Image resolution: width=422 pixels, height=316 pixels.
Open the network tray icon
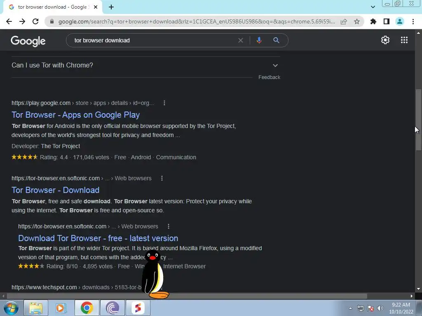[360, 308]
